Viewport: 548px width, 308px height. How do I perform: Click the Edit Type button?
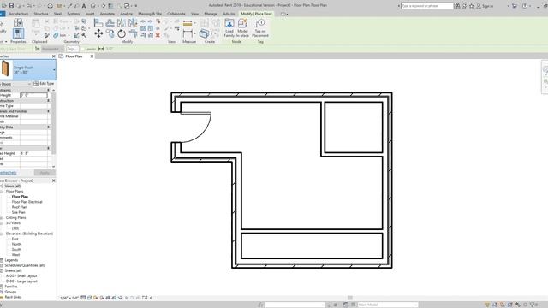44,84
